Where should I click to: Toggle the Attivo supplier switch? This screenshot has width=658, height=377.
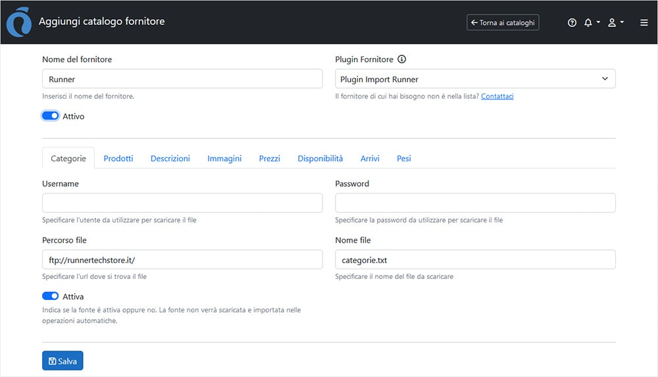point(51,116)
